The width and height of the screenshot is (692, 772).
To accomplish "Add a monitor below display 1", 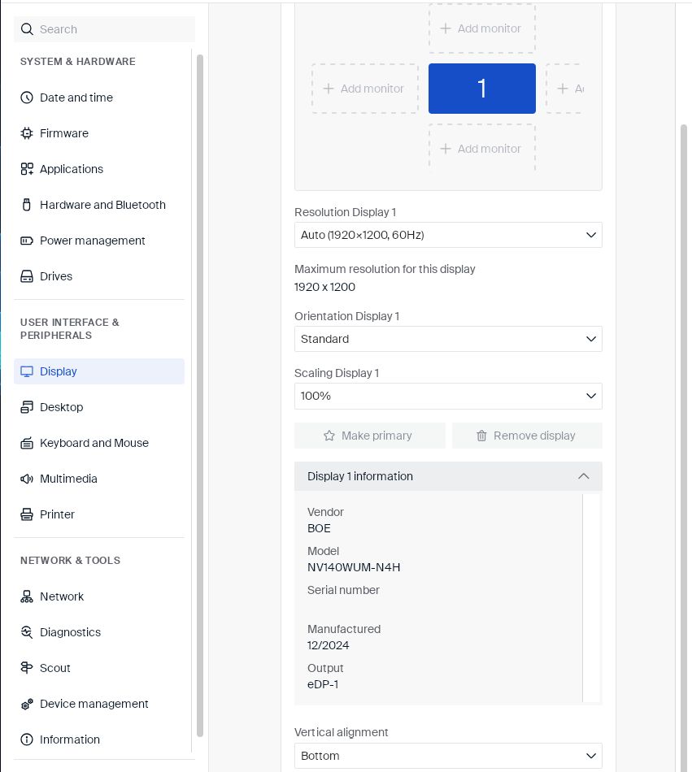I will (x=482, y=148).
